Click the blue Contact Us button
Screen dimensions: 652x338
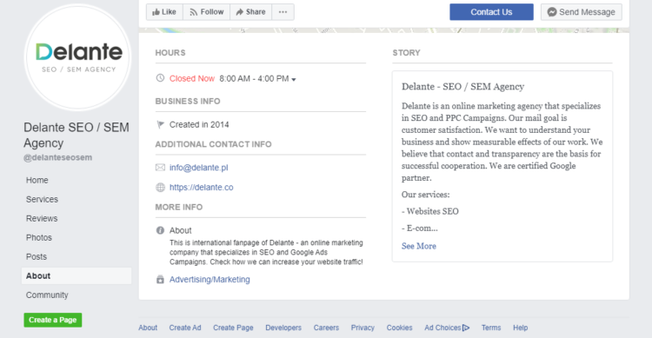[x=491, y=12]
